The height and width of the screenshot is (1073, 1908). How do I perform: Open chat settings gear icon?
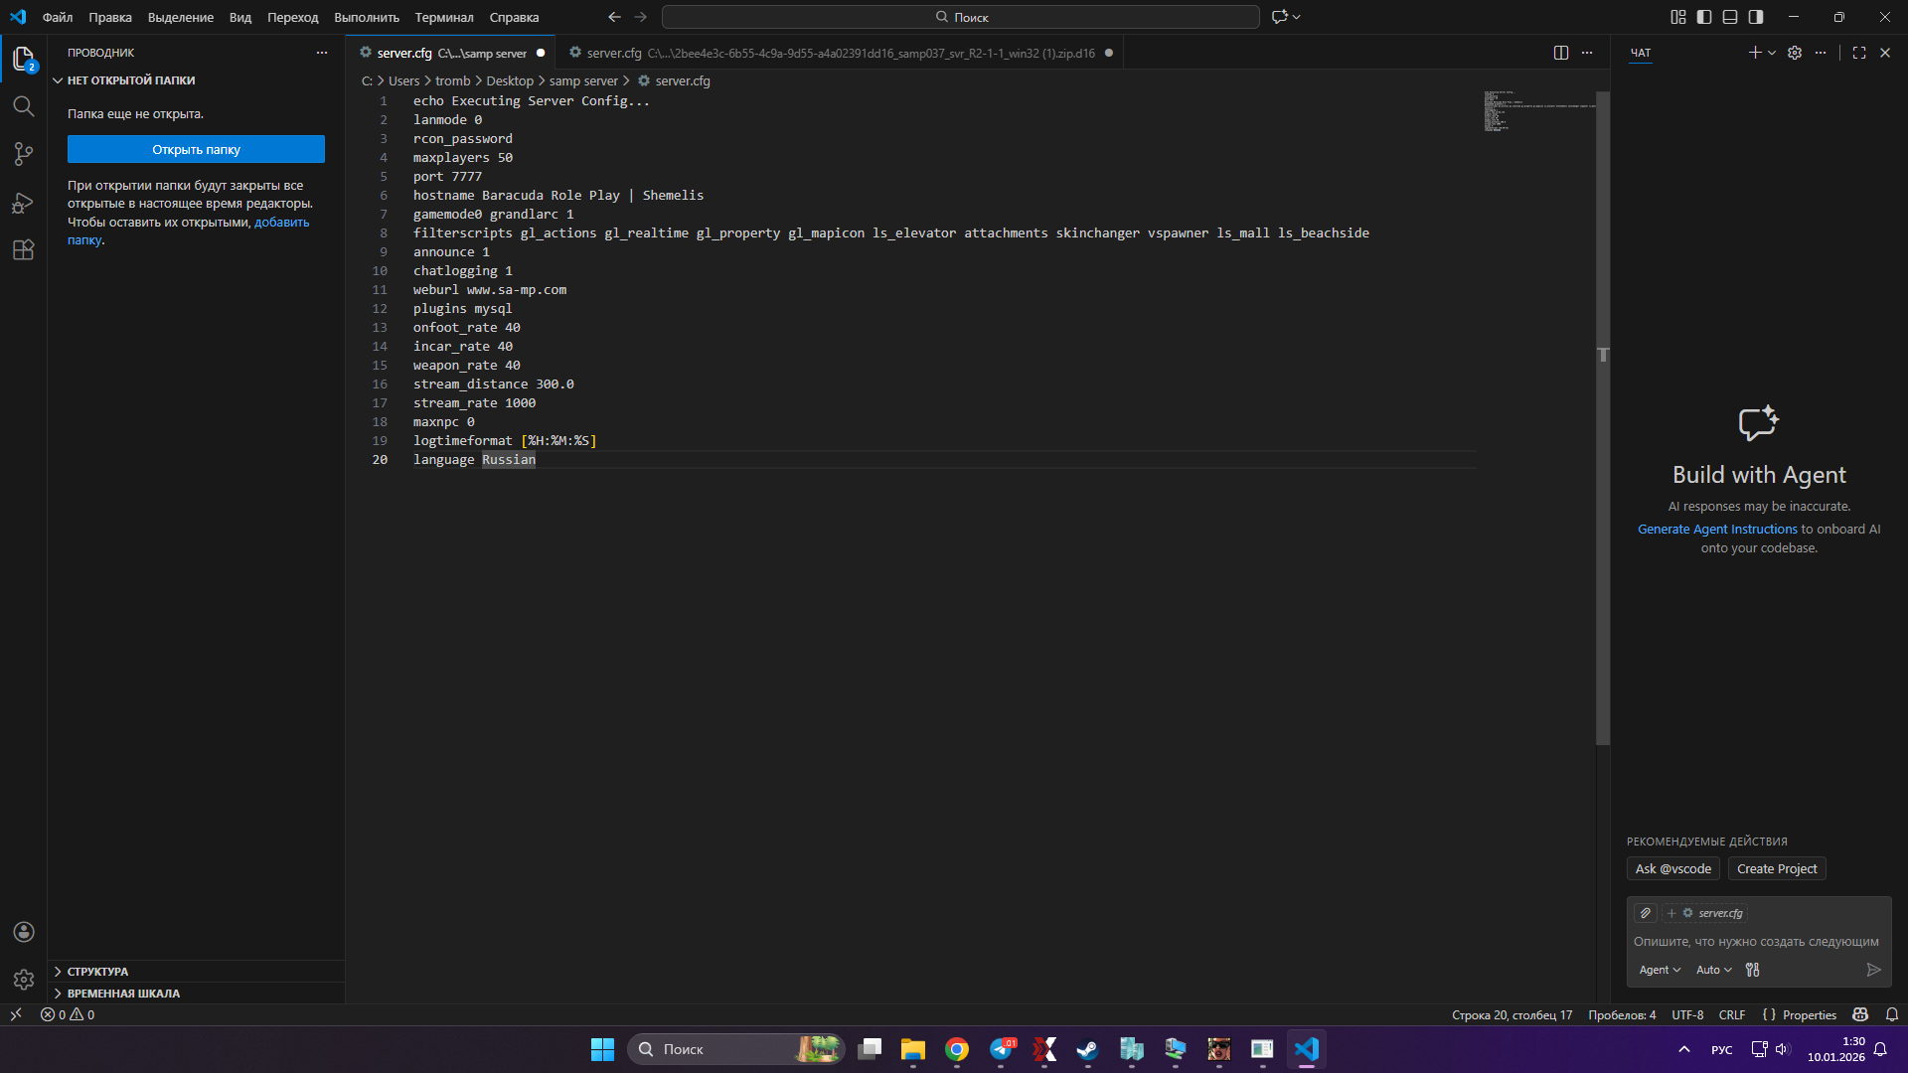pyautogui.click(x=1794, y=53)
